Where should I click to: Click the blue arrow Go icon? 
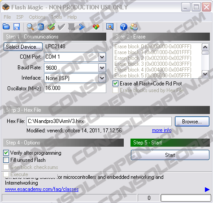tap(82, 27)
